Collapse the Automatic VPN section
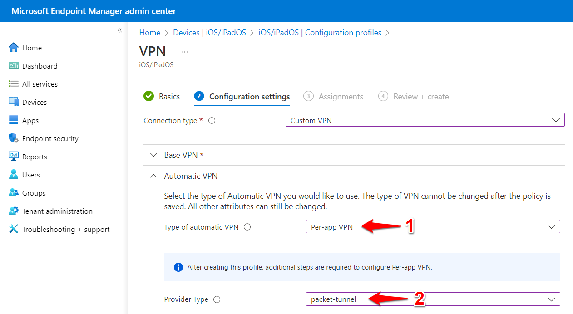Viewport: 573px width, 314px height. tap(153, 176)
